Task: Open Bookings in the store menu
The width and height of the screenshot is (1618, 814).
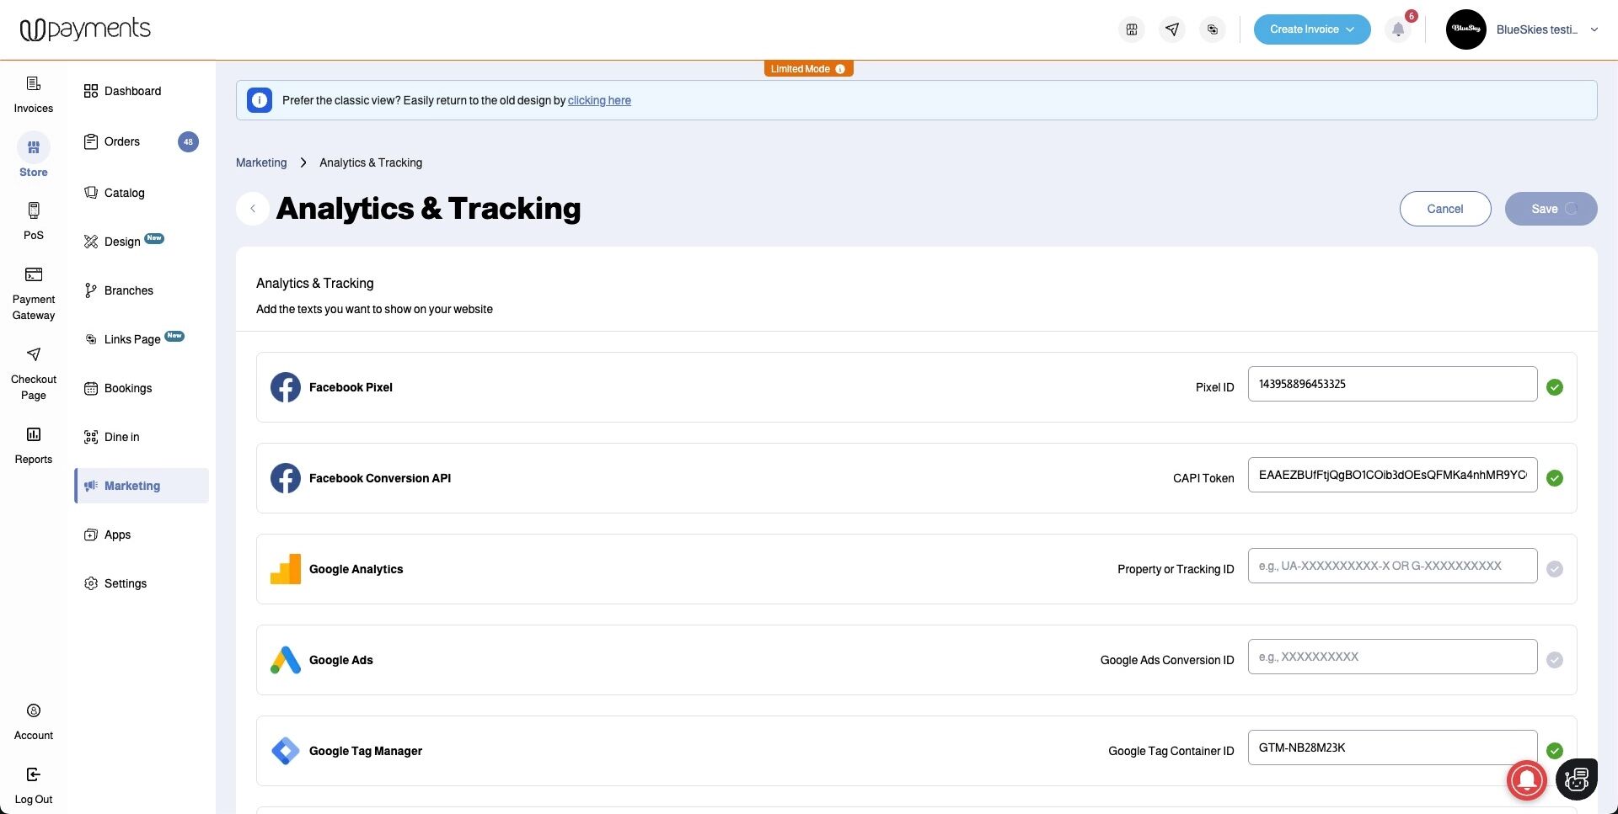Action: [141, 388]
